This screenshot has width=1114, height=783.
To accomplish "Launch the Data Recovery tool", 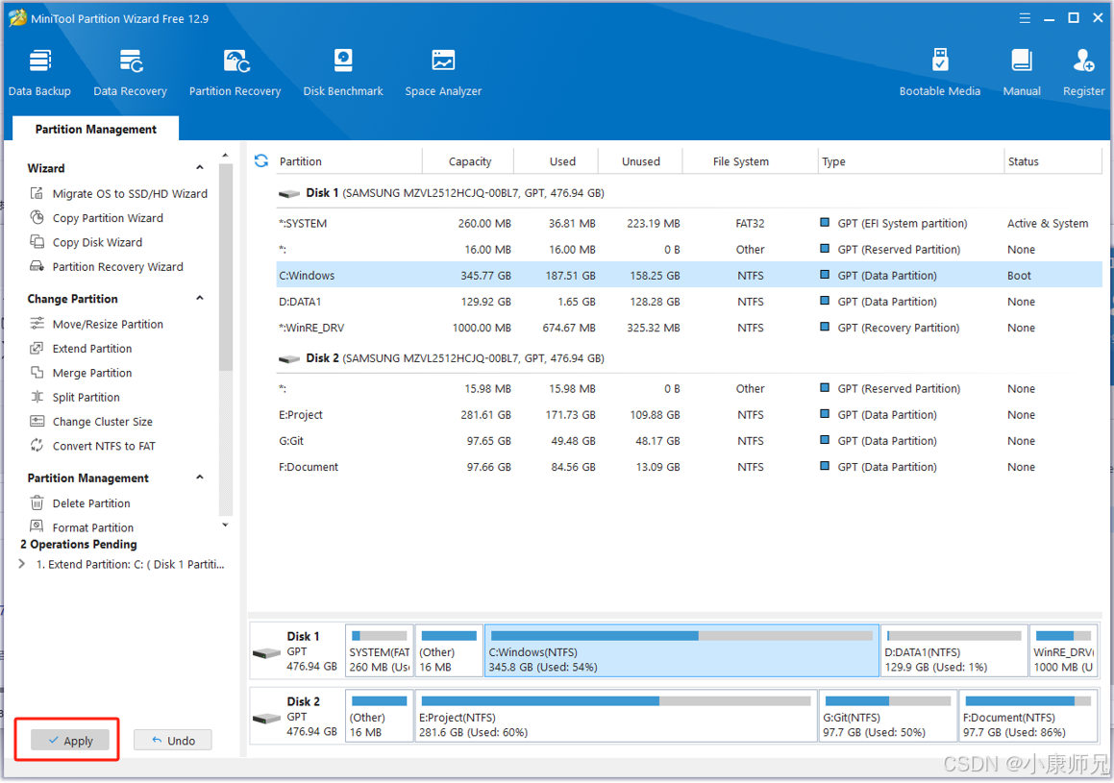I will (x=130, y=72).
